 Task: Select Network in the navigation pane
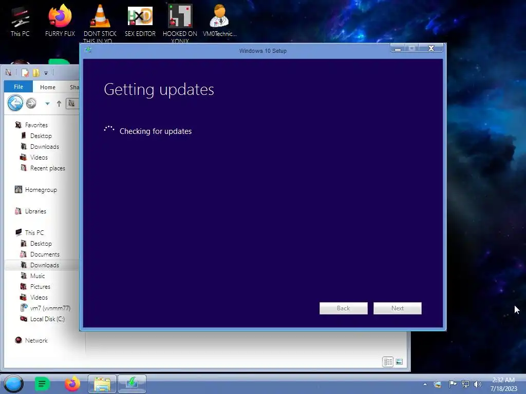pyautogui.click(x=36, y=341)
